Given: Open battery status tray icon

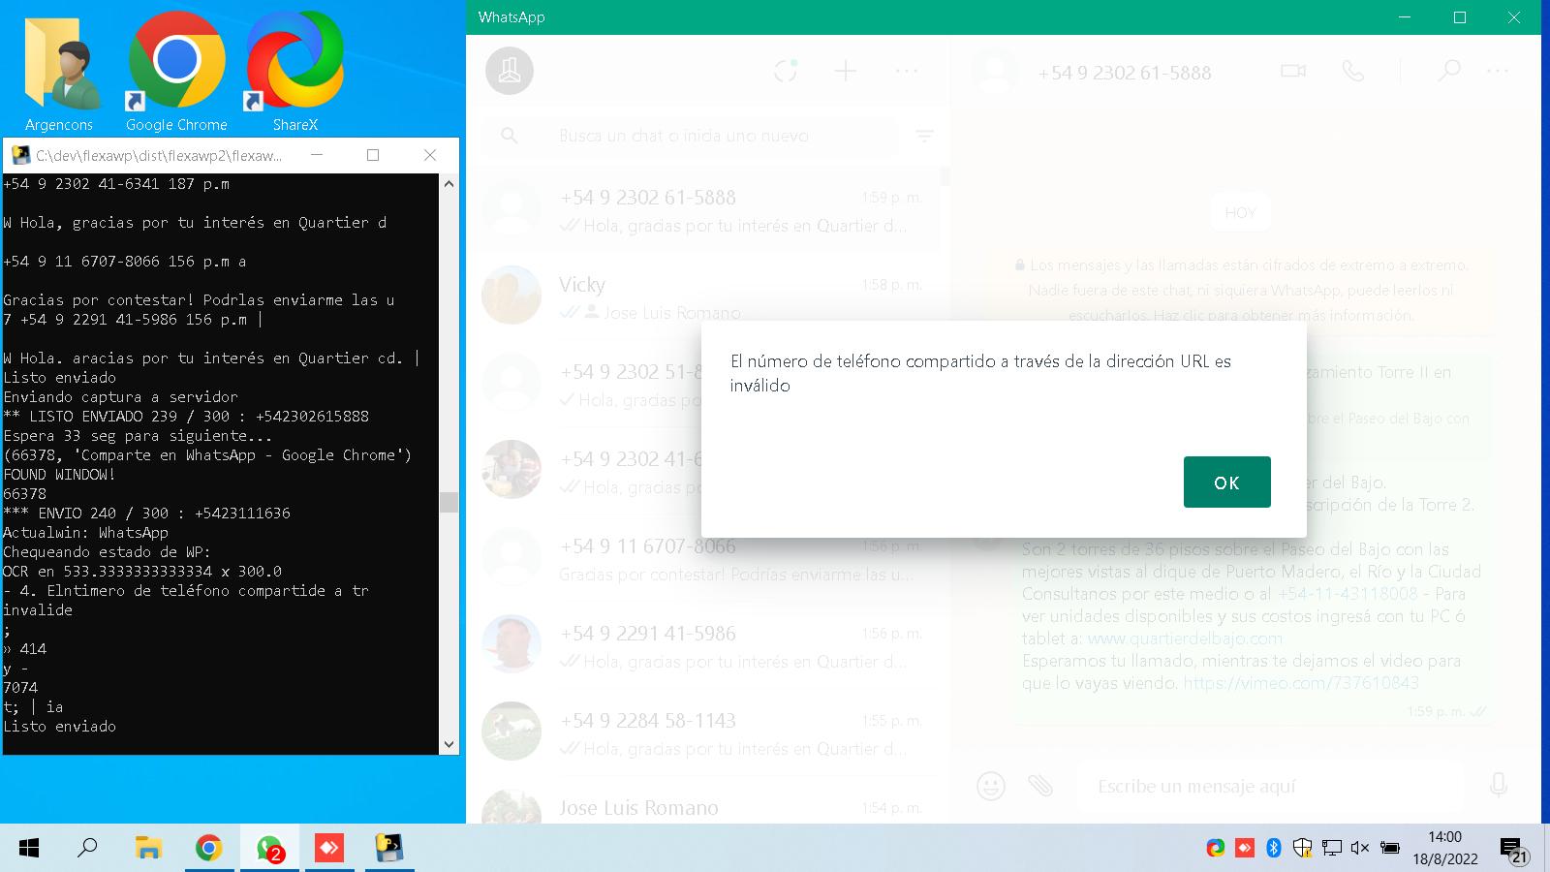Looking at the screenshot, I should point(1389,848).
